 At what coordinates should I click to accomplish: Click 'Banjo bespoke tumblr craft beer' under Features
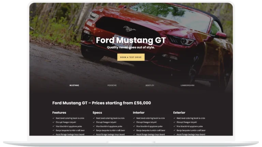(x=70, y=130)
